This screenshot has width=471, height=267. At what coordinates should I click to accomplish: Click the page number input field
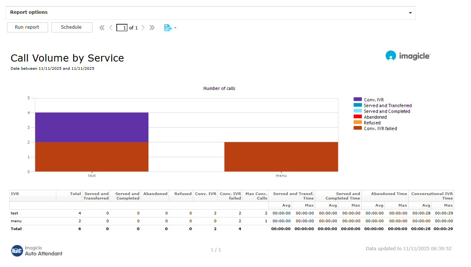point(122,28)
